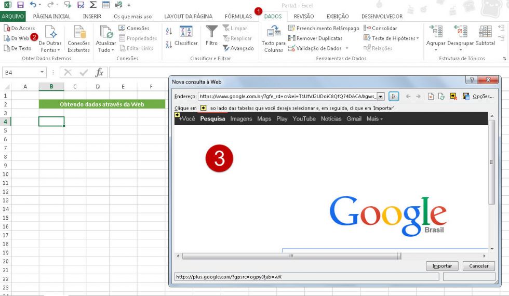
Task: Open Agrupar dropdown arrow
Action: pos(436,50)
